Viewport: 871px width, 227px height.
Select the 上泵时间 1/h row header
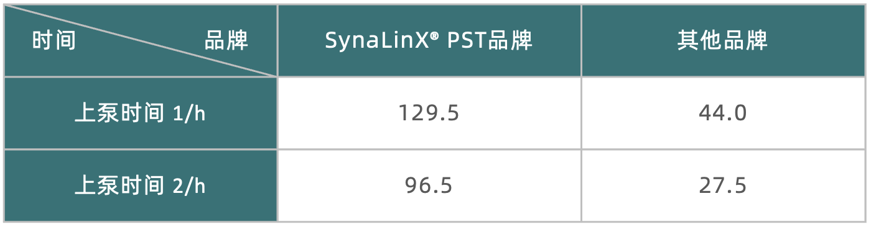coord(141,113)
